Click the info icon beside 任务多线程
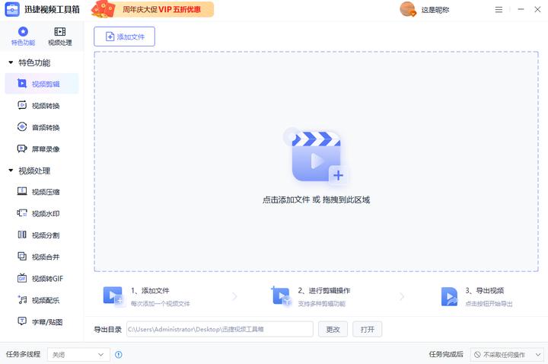 [118, 355]
